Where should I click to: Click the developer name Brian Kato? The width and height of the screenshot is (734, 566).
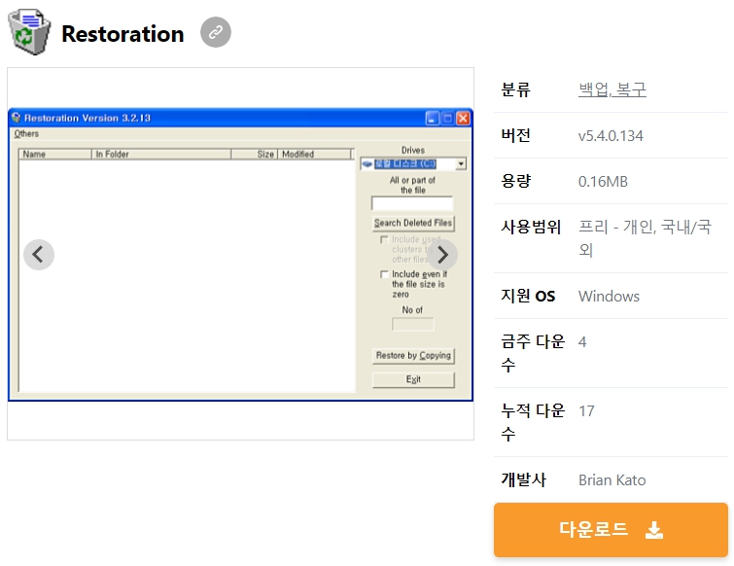[612, 479]
